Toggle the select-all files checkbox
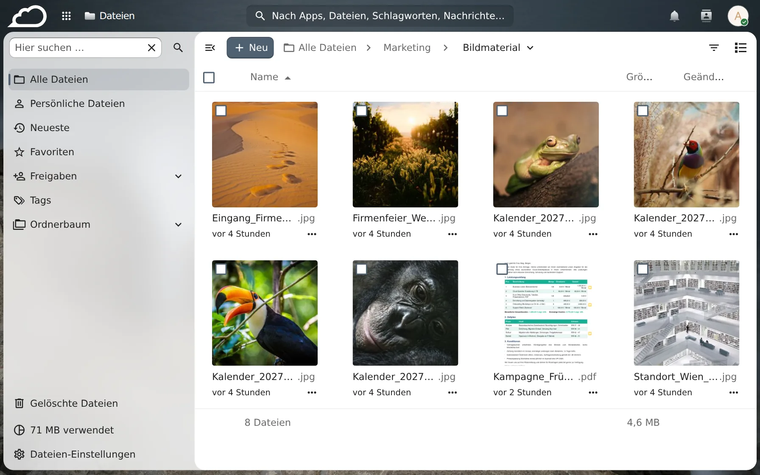The image size is (760, 475). 209,78
